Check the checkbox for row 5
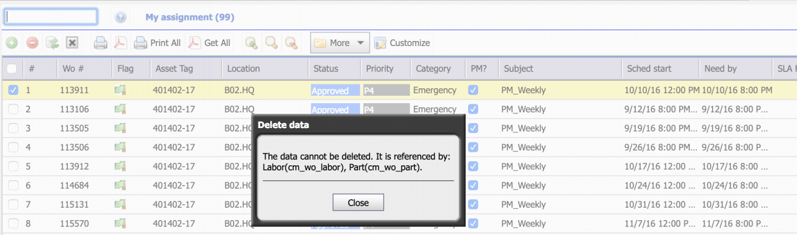Viewport: 797px width, 235px height. [x=13, y=167]
